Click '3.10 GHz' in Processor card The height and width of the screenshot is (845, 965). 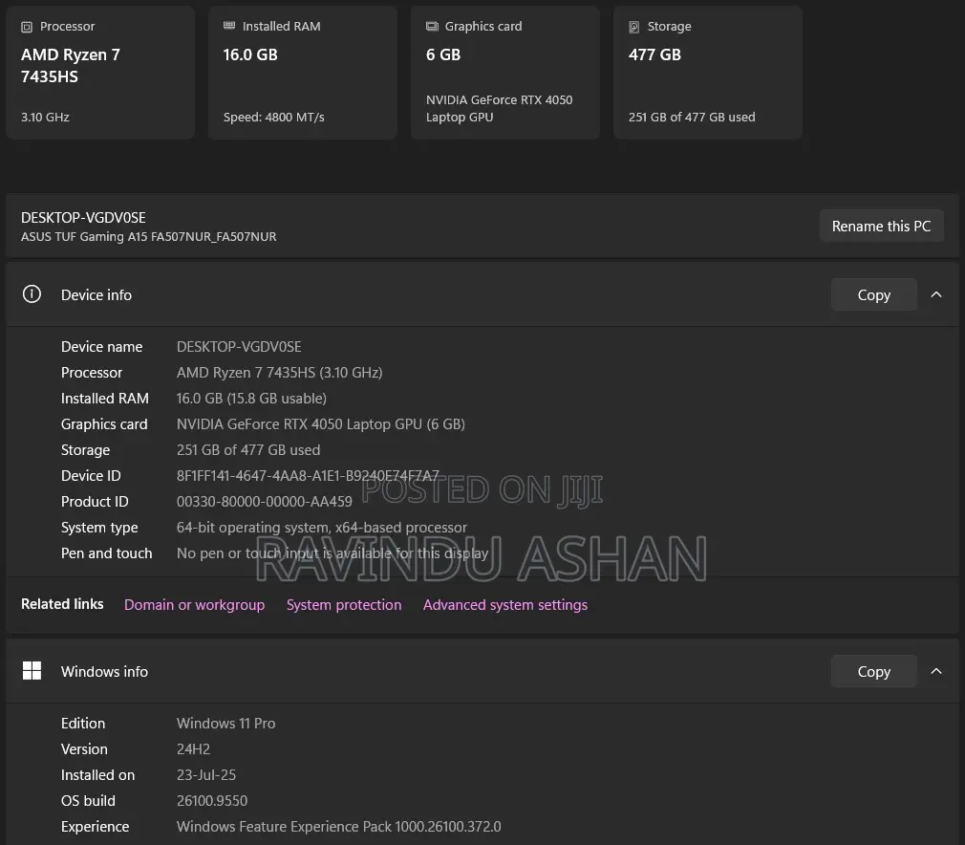tap(45, 117)
